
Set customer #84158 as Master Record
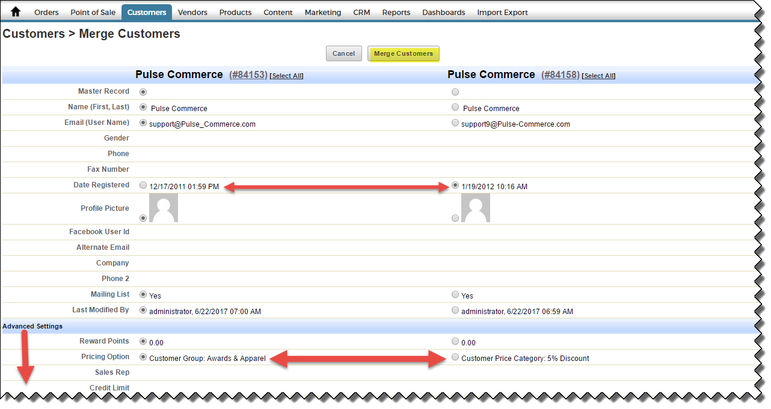click(x=455, y=92)
